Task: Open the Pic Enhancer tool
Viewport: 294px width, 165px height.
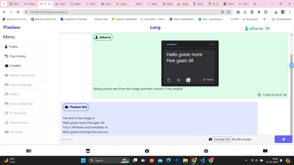Action: pyautogui.click(x=26, y=113)
